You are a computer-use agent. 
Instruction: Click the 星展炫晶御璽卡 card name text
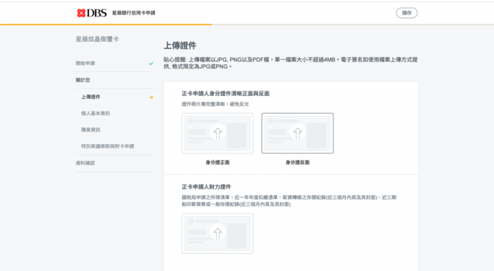click(x=97, y=39)
